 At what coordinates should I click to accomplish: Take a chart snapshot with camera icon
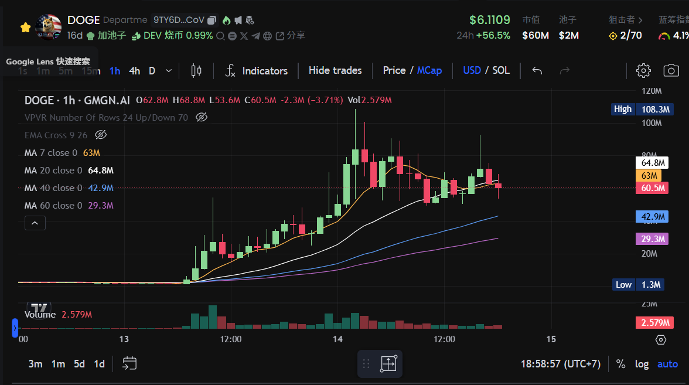point(671,71)
